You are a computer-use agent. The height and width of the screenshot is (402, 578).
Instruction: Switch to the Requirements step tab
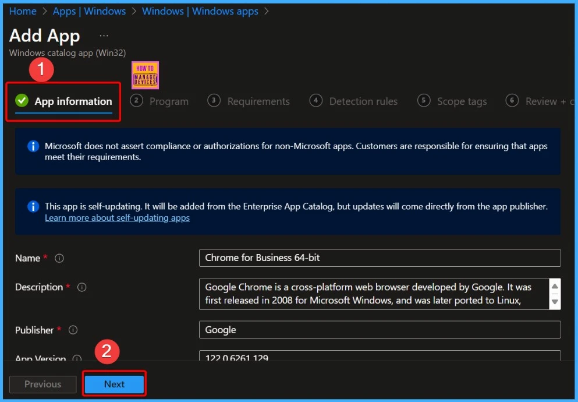(249, 101)
